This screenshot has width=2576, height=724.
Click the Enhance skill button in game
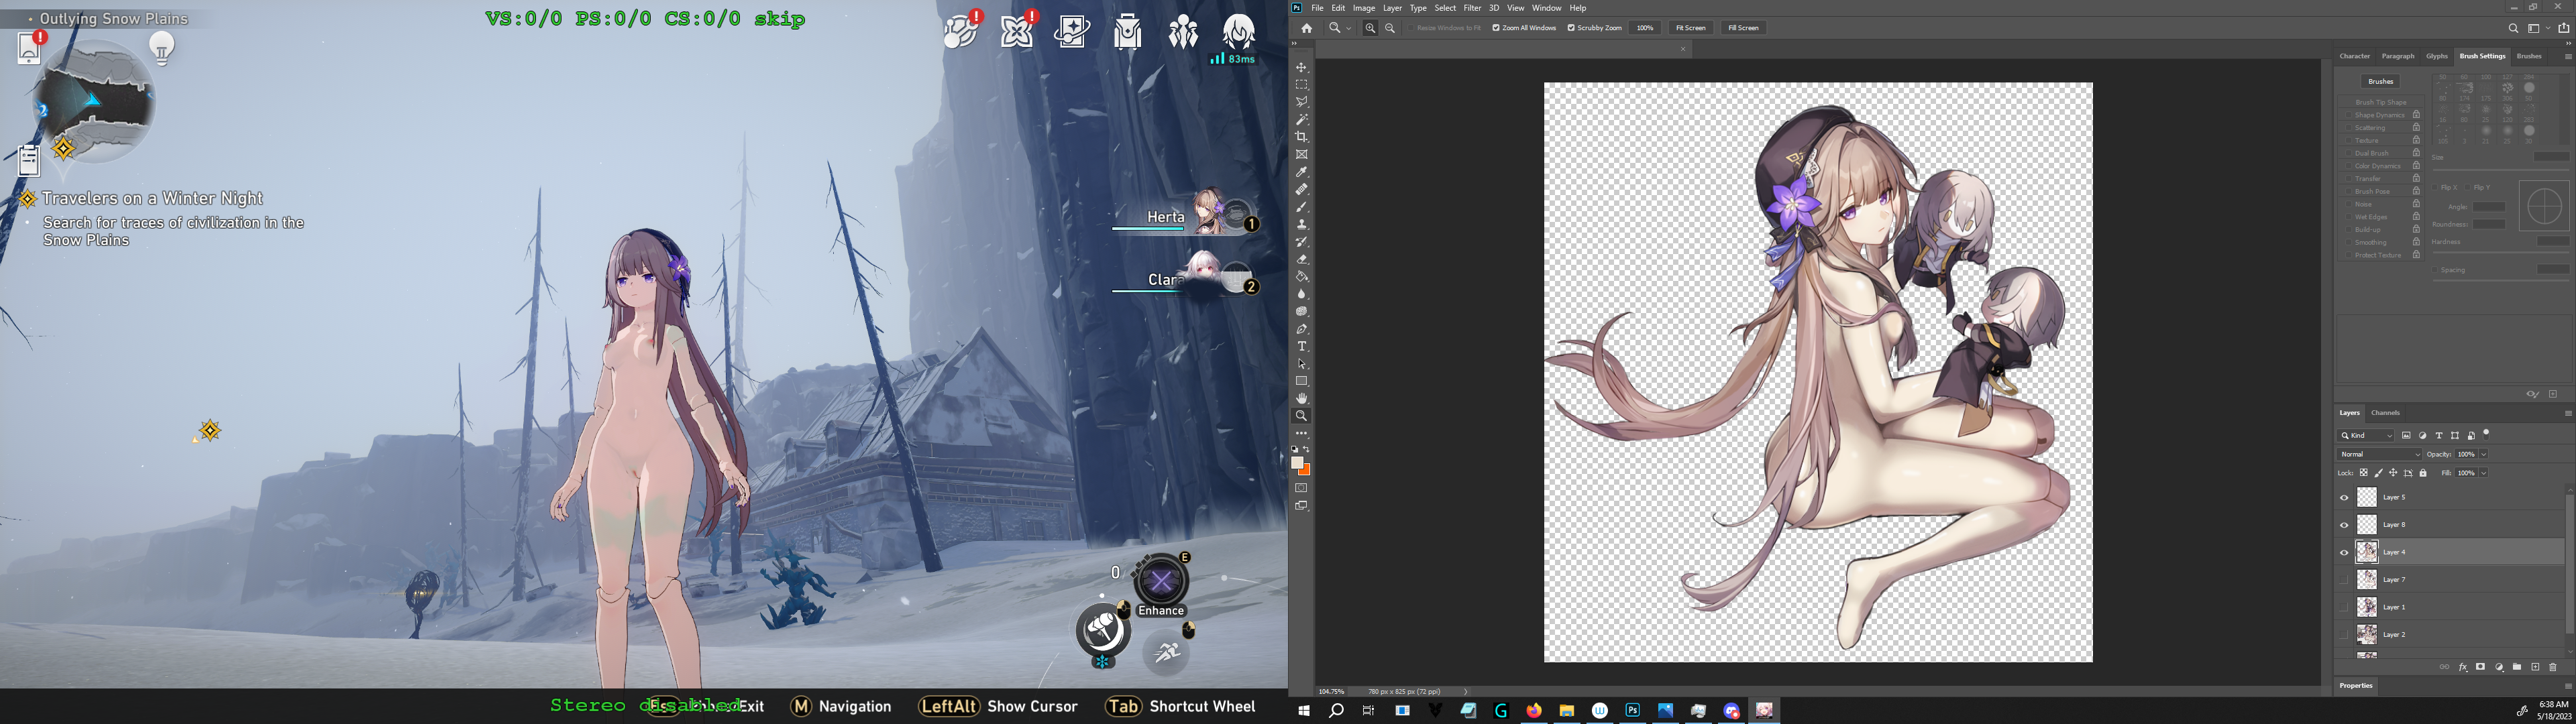(x=1161, y=582)
